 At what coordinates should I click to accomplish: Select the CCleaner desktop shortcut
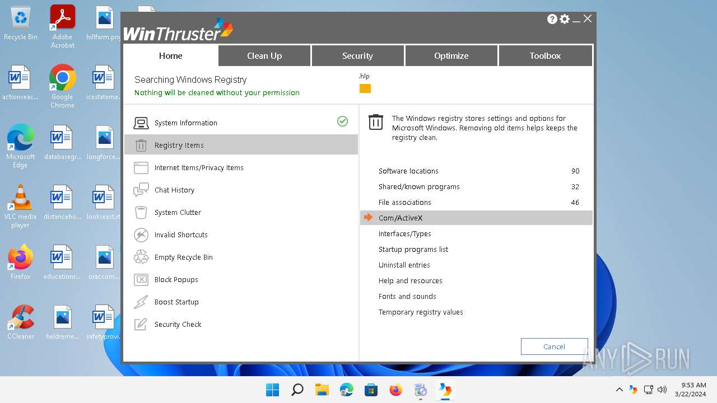(x=21, y=322)
